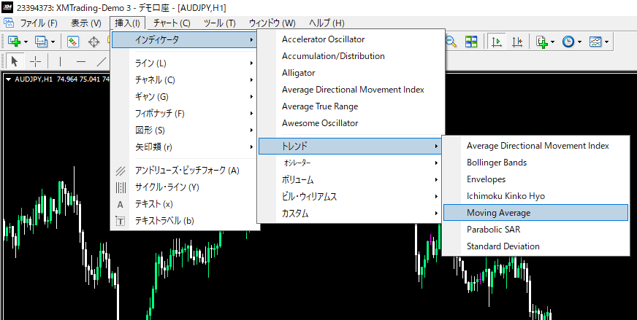Click the Tile Windows icon

(471, 42)
